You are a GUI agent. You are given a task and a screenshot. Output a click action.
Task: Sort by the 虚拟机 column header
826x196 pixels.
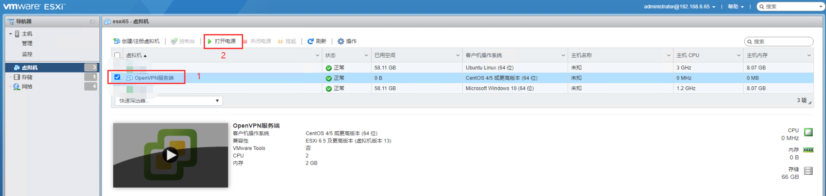pos(136,55)
